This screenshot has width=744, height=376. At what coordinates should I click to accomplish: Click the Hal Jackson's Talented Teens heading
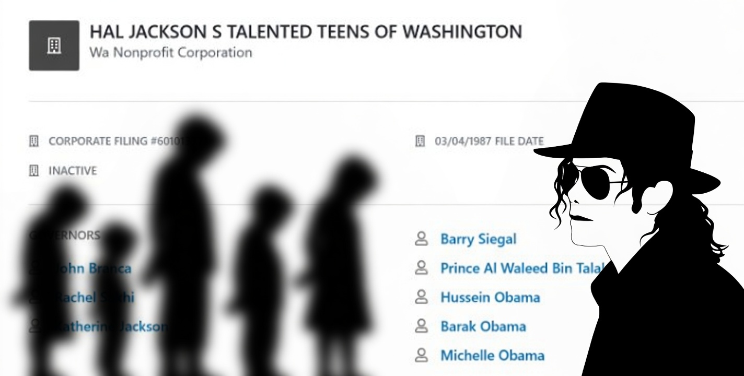click(x=306, y=32)
